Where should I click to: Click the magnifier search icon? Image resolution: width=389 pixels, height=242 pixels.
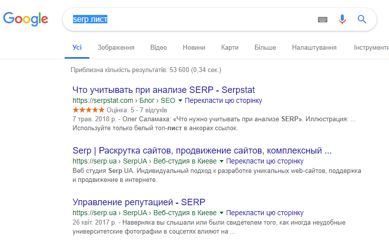(362, 19)
